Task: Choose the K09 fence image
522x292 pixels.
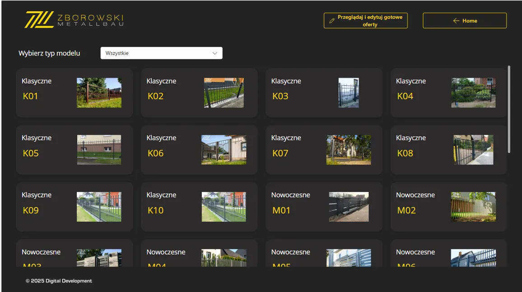Action: coord(99,207)
